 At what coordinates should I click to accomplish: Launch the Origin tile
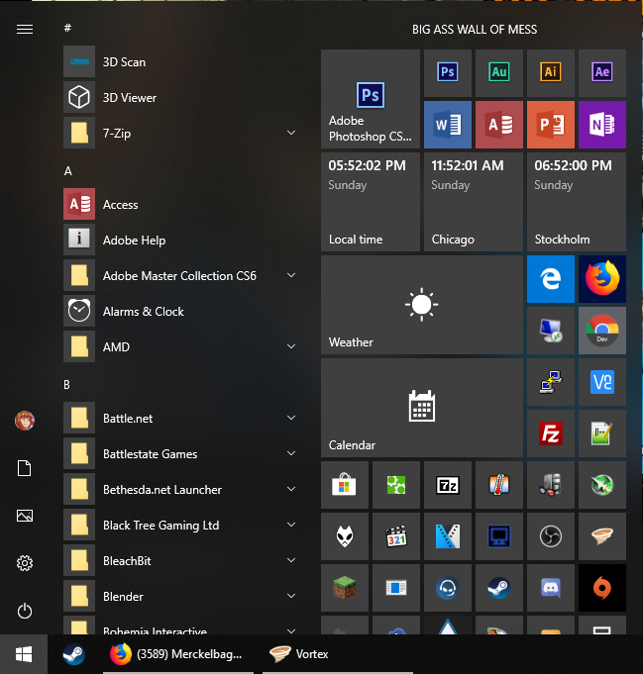click(x=602, y=588)
